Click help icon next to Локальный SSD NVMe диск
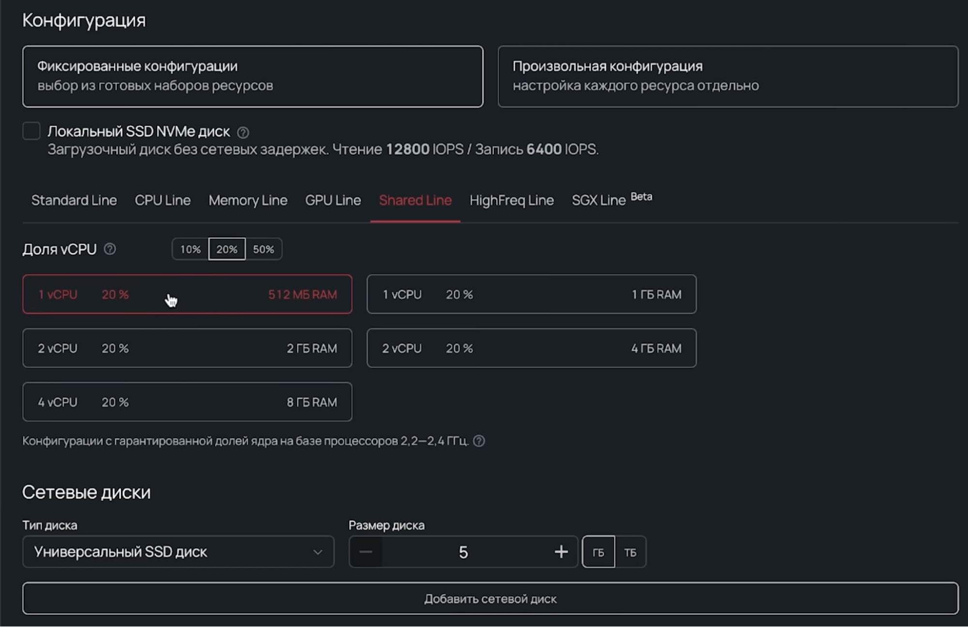 (x=243, y=132)
